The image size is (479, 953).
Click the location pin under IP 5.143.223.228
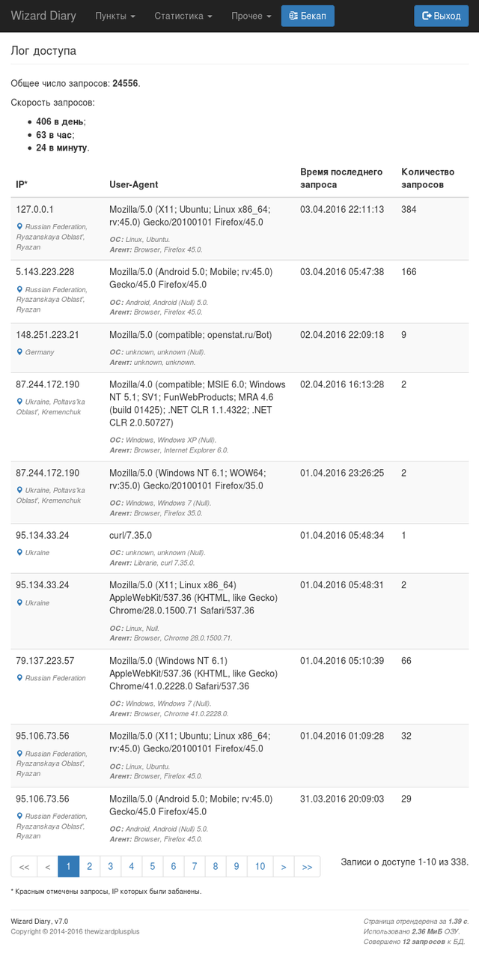click(19, 289)
